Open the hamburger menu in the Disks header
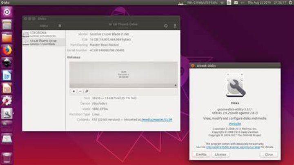Screen dimensions: 294x165 [60, 26]
